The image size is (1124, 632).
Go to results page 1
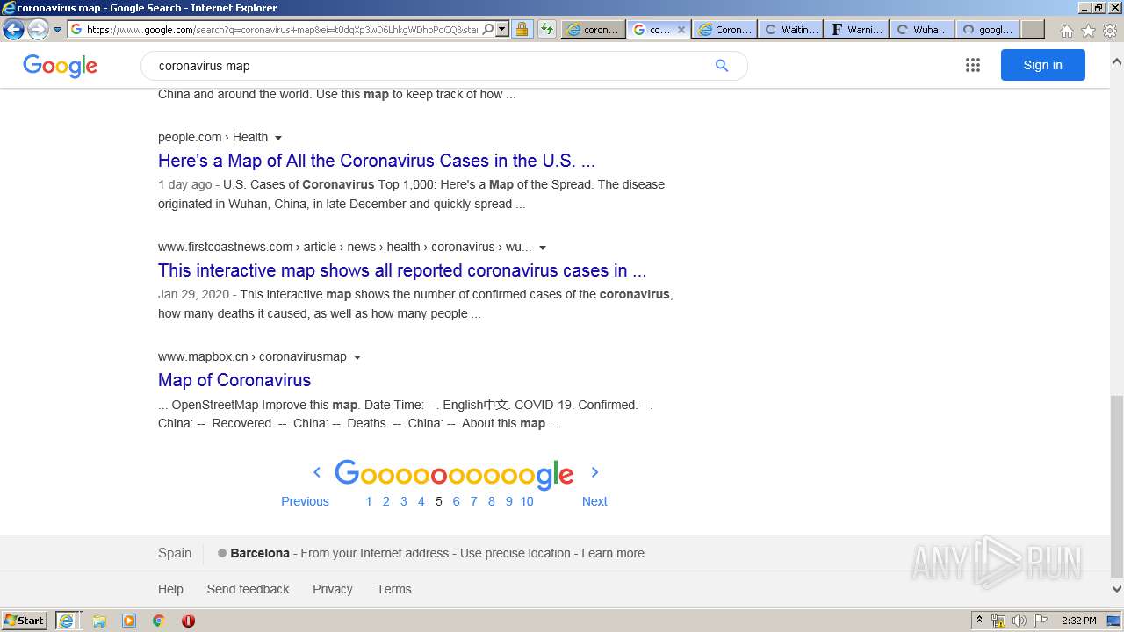pos(369,501)
